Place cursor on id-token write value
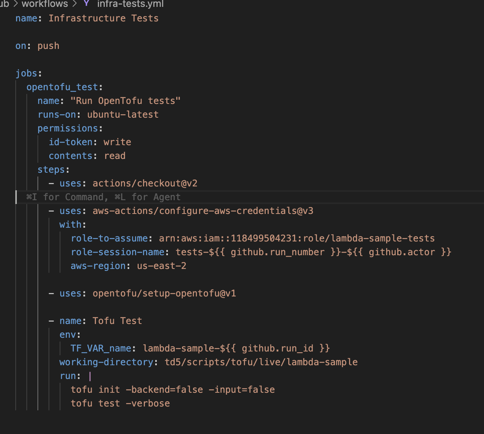This screenshot has height=434, width=484. (x=117, y=142)
